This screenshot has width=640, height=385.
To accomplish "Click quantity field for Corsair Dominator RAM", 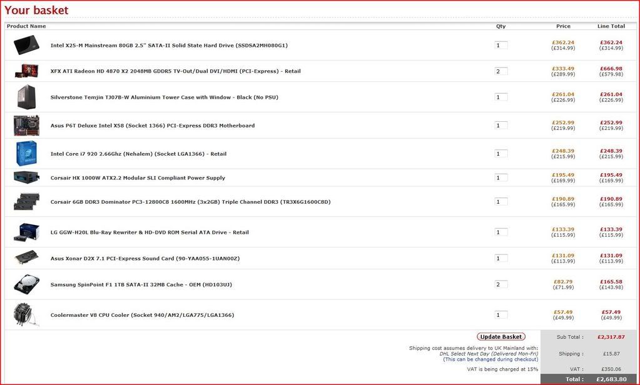I will coord(501,202).
